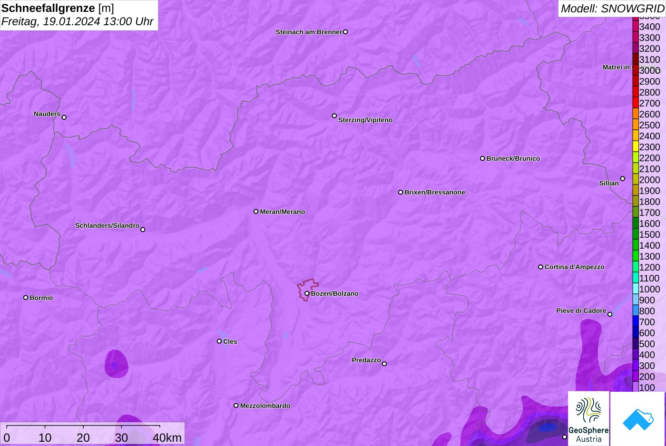Click the dark purple snowline patch near Cles

pyautogui.click(x=116, y=364)
